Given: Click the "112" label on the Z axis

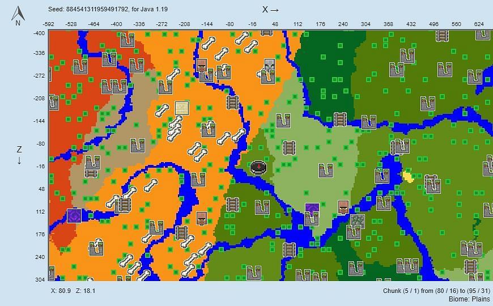Looking at the screenshot, I should tap(40, 212).
